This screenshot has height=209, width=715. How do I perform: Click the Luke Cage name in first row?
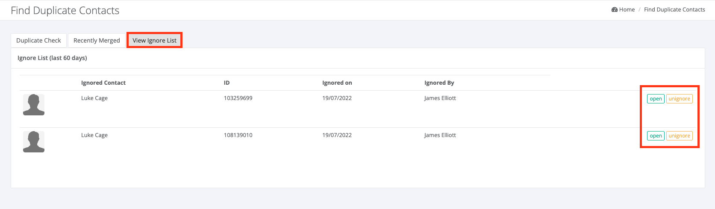pyautogui.click(x=94, y=98)
